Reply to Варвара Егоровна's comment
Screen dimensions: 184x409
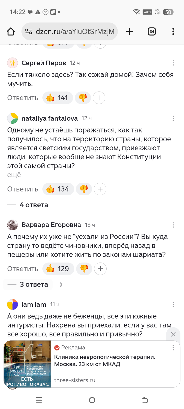pos(23,269)
